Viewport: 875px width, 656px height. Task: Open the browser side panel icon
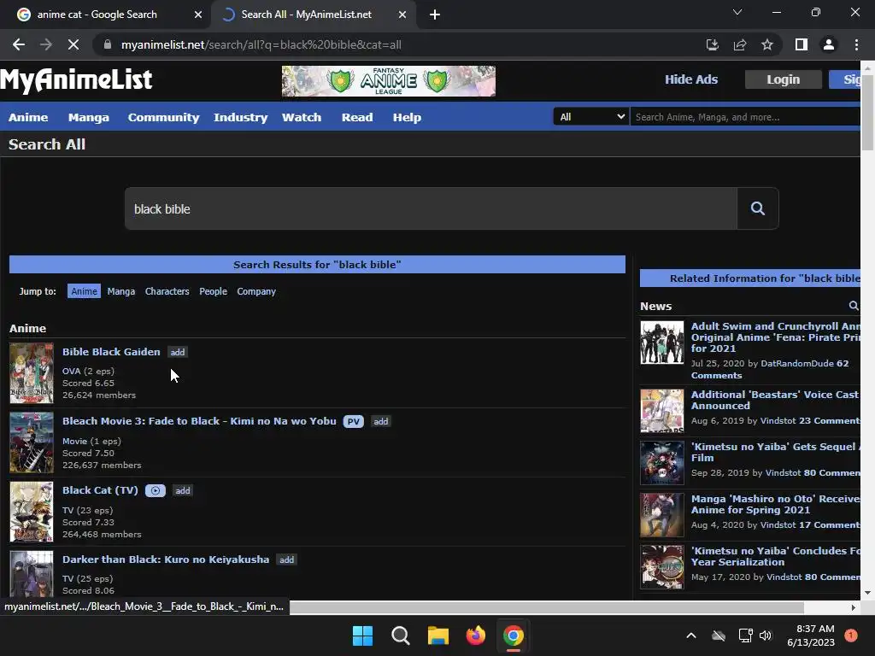click(802, 44)
